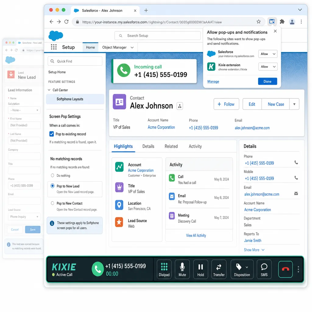Open Salesforce Allow permission dropdown
Image resolution: width=312 pixels, height=312 pixels.
point(268,54)
